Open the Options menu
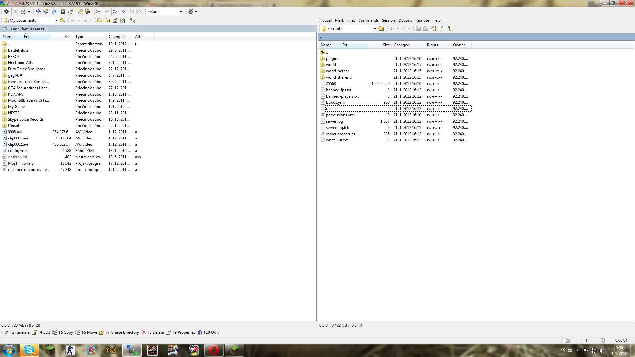Screen dimensions: 635x357 [x=405, y=20]
